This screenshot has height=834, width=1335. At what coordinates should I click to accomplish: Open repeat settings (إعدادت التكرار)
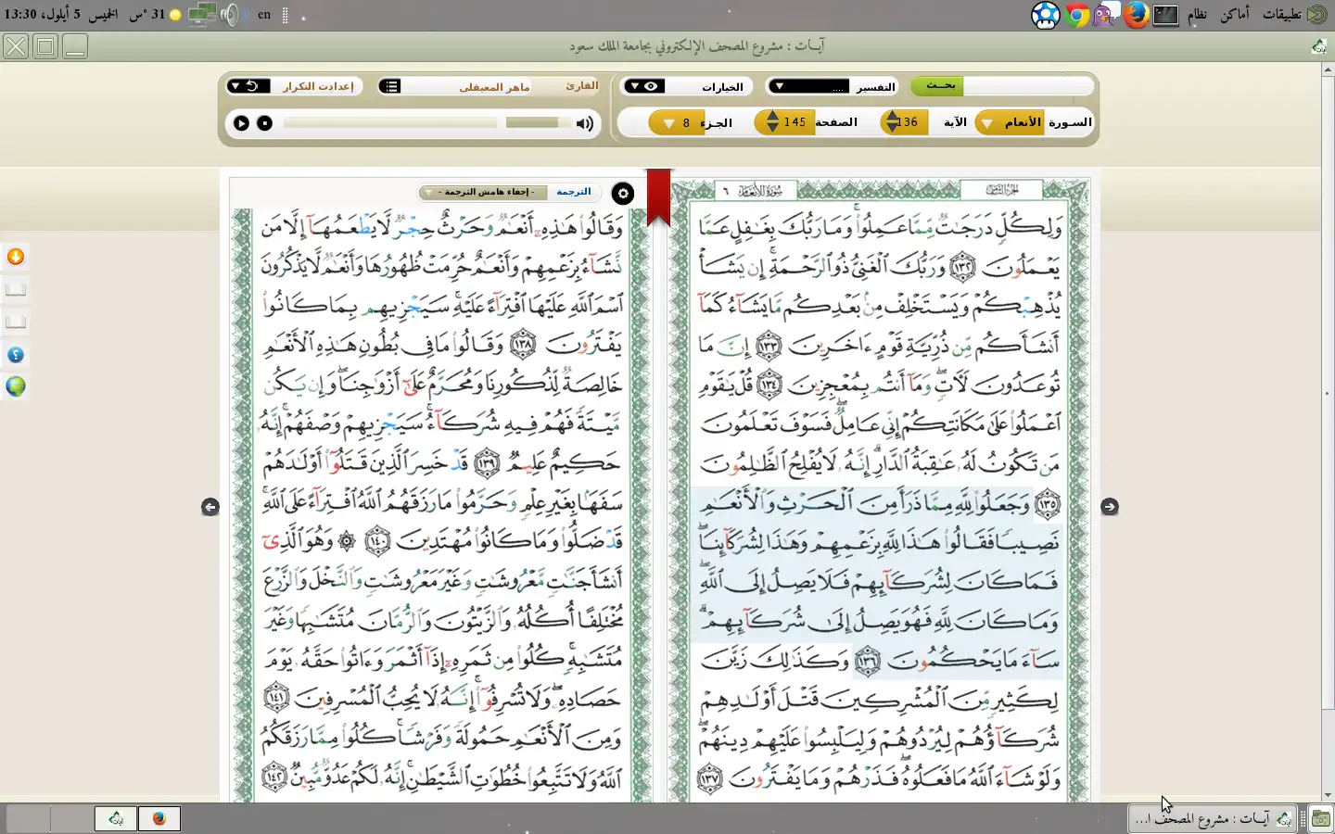[318, 86]
